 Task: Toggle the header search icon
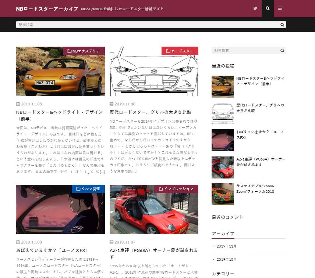point(268,8)
